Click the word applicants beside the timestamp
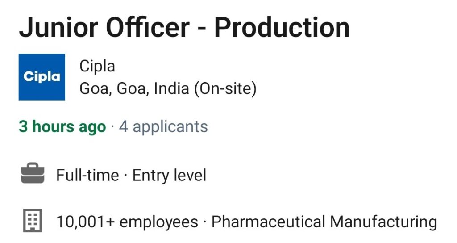 (x=170, y=127)
